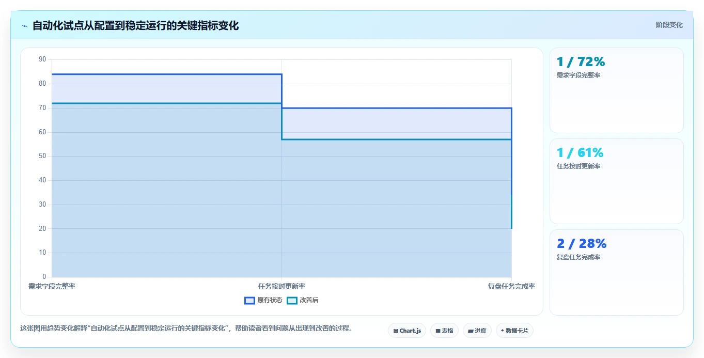Toggle the 原有状态 legend series
704x358 pixels.
(x=263, y=300)
